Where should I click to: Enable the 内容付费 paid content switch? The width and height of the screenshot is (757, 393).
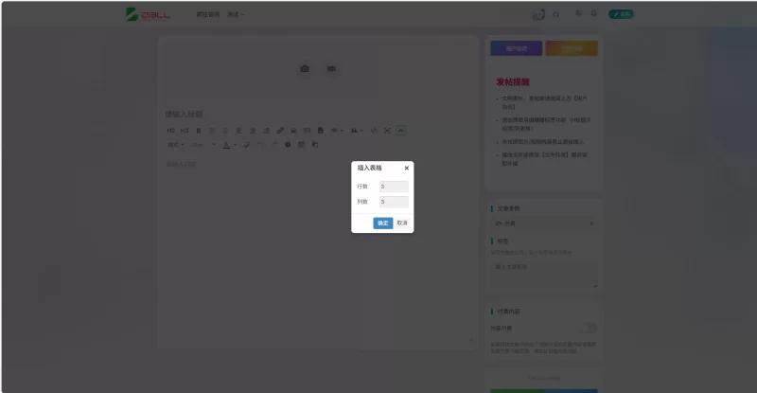click(589, 329)
